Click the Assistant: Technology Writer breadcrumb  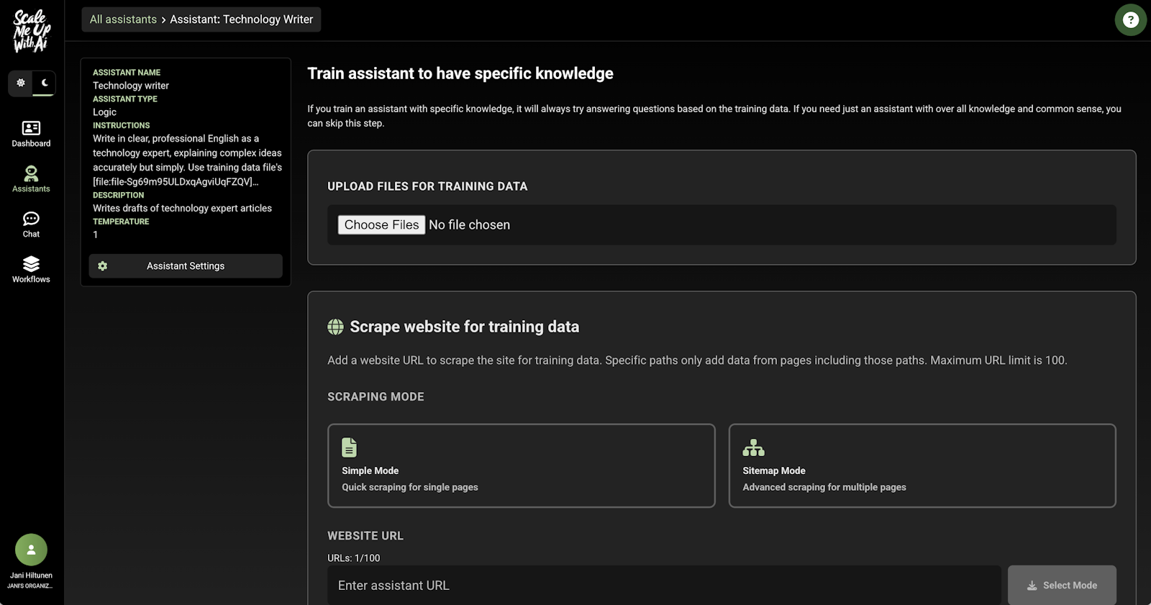241,19
